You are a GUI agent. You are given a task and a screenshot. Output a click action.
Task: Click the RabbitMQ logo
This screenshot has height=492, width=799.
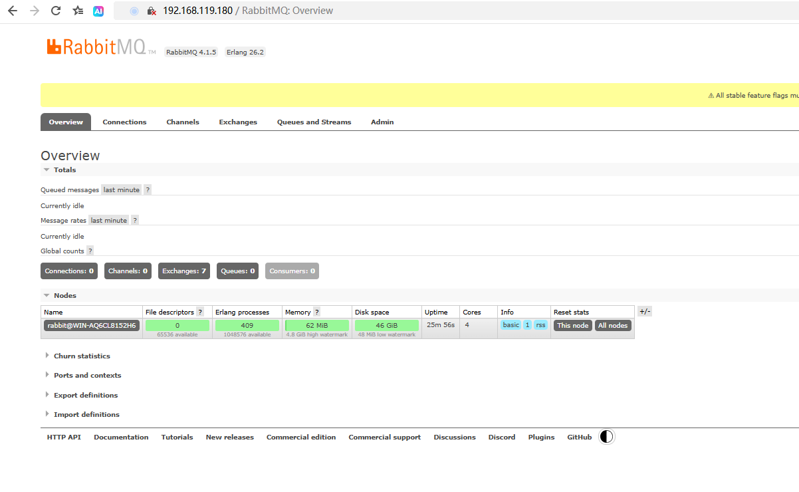pos(101,47)
